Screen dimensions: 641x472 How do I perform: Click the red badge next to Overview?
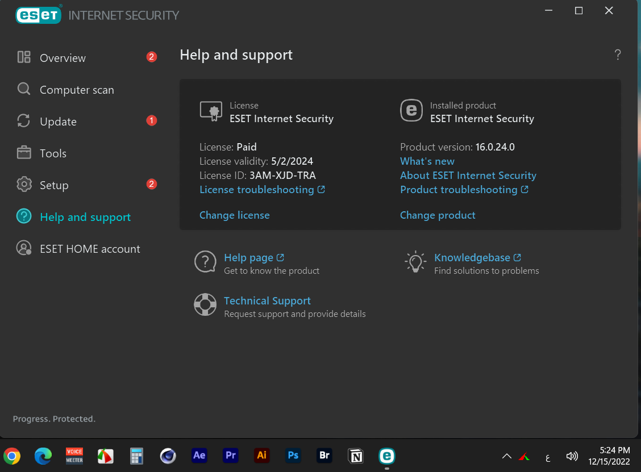click(151, 57)
